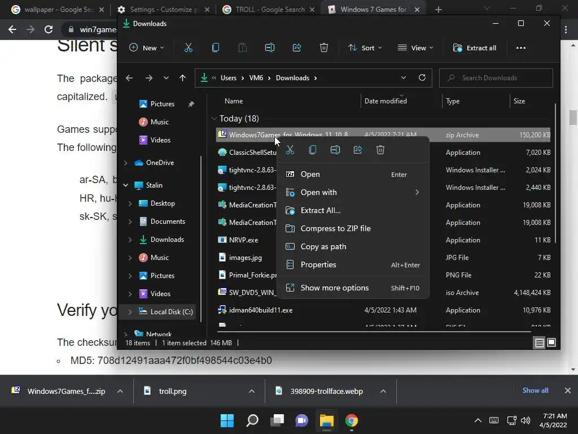Go up one folder level
This screenshot has width=578, height=434.
pos(182,78)
